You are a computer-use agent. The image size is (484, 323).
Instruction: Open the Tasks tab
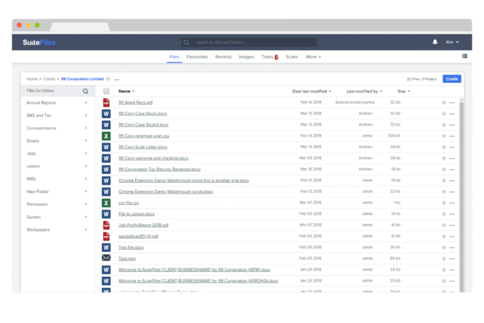point(269,57)
